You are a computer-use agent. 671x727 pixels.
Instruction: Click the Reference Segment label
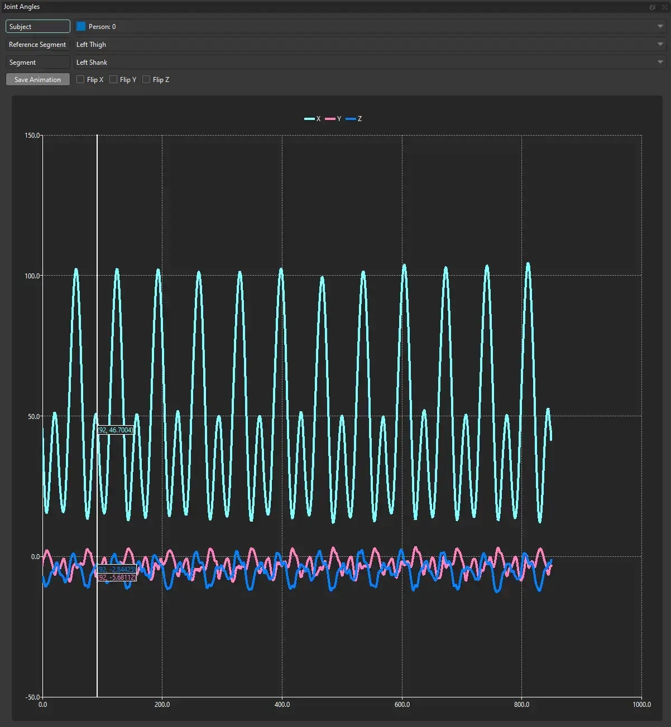[37, 45]
